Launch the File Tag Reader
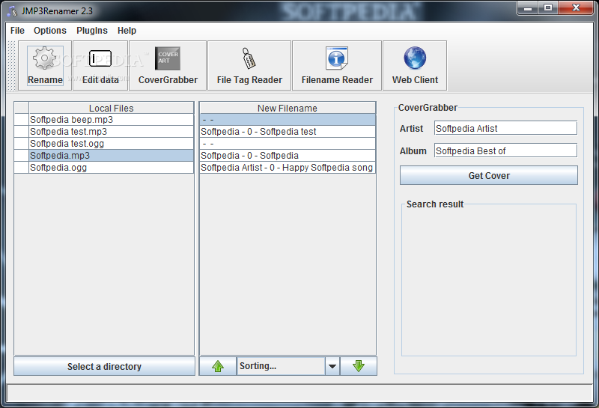 249,66
